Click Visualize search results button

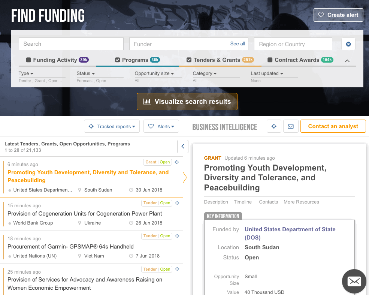pyautogui.click(x=187, y=102)
